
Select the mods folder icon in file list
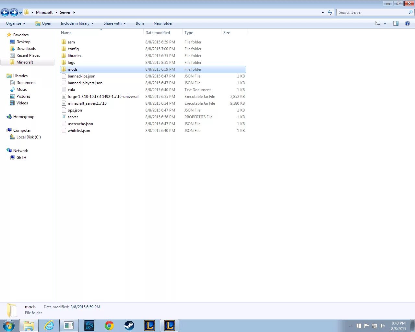click(x=64, y=69)
